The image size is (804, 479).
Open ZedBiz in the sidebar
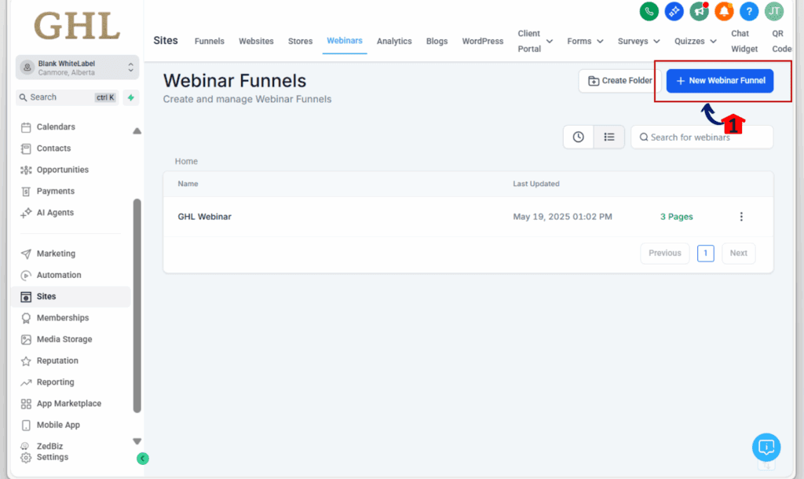pyautogui.click(x=49, y=446)
